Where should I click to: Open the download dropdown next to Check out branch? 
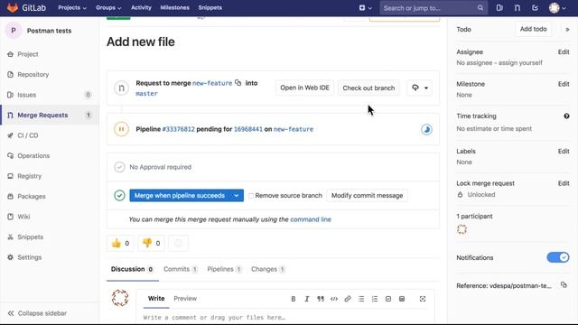[419, 88]
